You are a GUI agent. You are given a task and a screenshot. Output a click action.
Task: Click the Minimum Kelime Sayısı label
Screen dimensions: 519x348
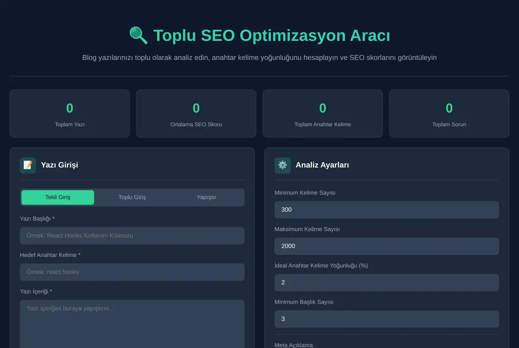(x=305, y=193)
